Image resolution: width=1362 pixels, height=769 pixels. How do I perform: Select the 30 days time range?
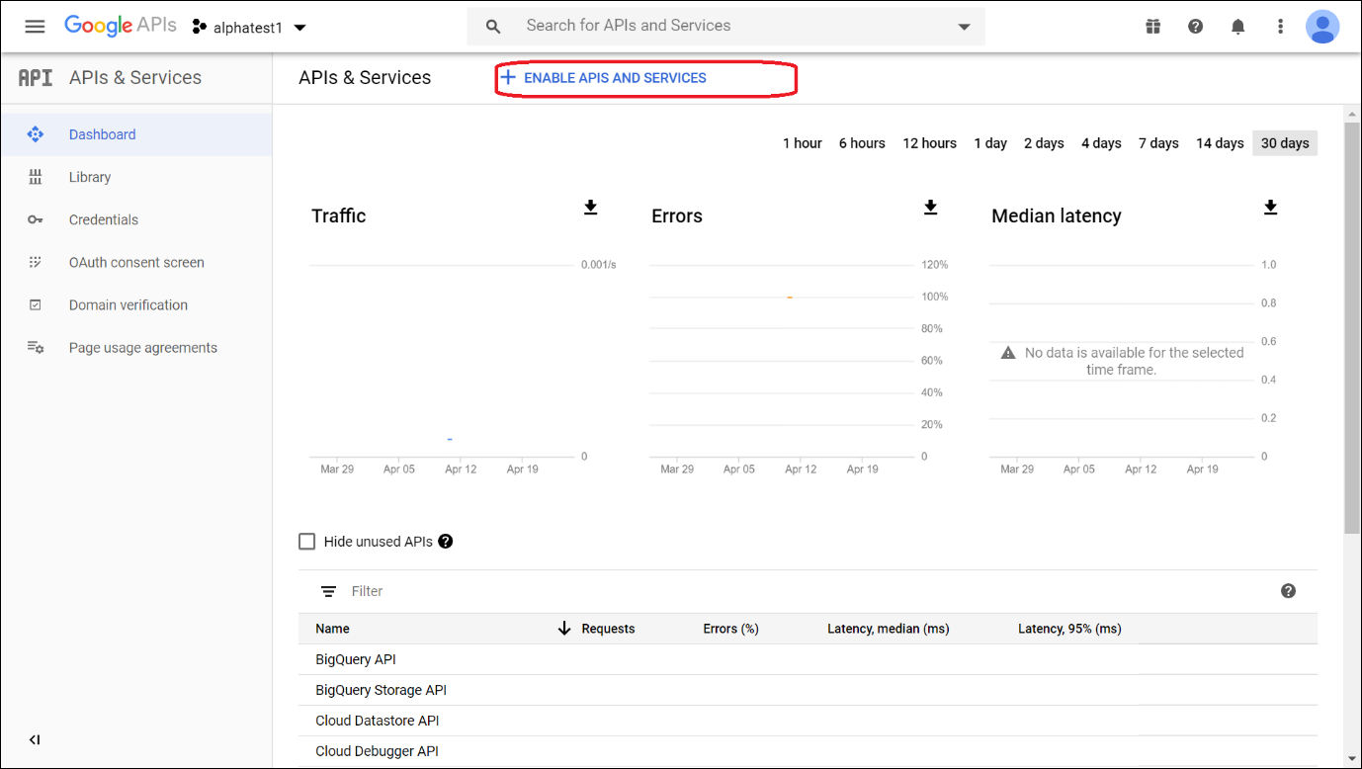pos(1284,143)
